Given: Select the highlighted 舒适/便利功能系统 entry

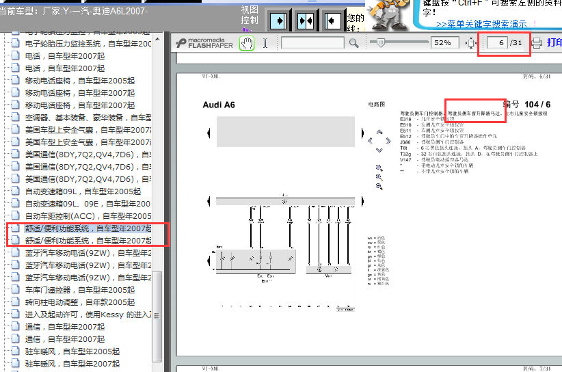Looking at the screenshot, I should click(88, 228).
